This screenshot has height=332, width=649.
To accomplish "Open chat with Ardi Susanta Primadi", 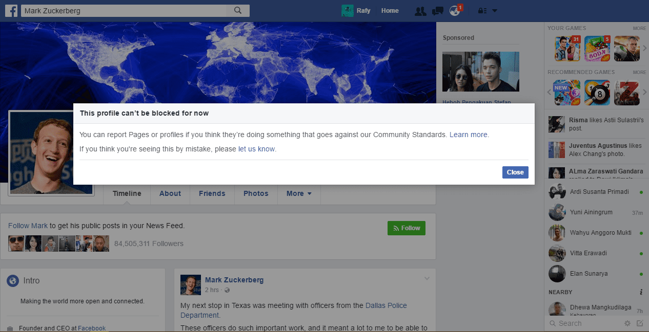I will [596, 192].
